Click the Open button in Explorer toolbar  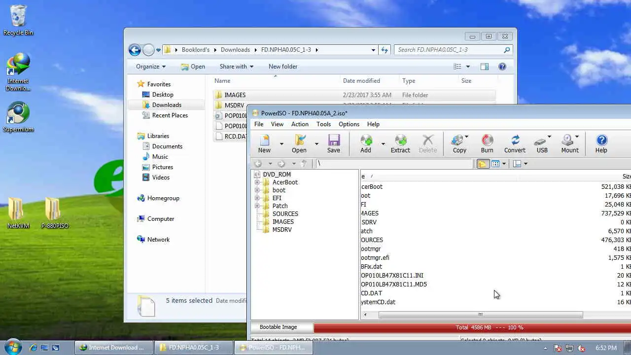193,67
